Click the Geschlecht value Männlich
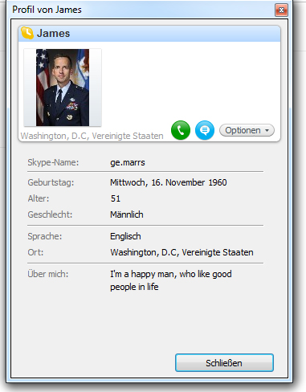Image resolution: width=306 pixels, height=392 pixels. coord(127,214)
